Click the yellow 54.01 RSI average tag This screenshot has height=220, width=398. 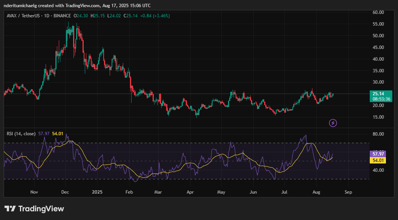pos(378,160)
